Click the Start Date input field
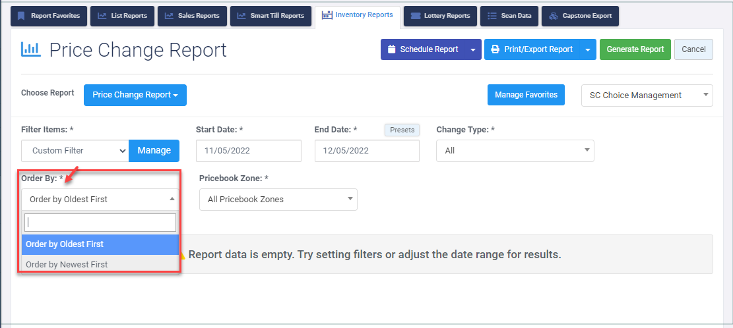The height and width of the screenshot is (328, 733). (249, 151)
